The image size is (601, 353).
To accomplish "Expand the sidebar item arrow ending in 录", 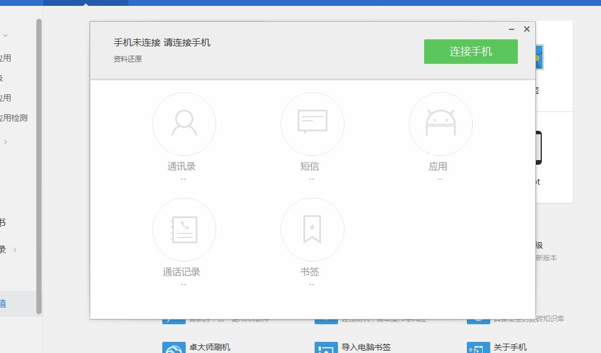I will 15,250.
